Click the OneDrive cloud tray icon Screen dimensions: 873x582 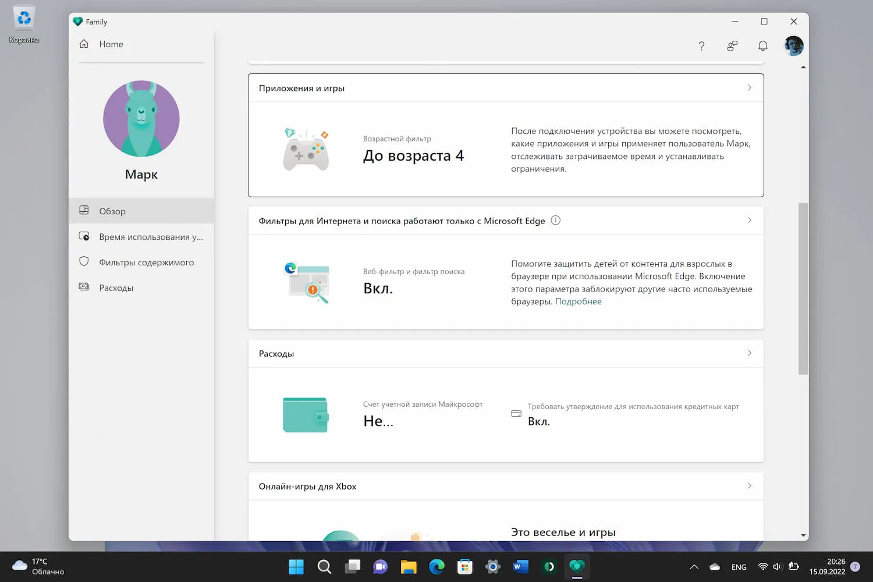pos(715,567)
